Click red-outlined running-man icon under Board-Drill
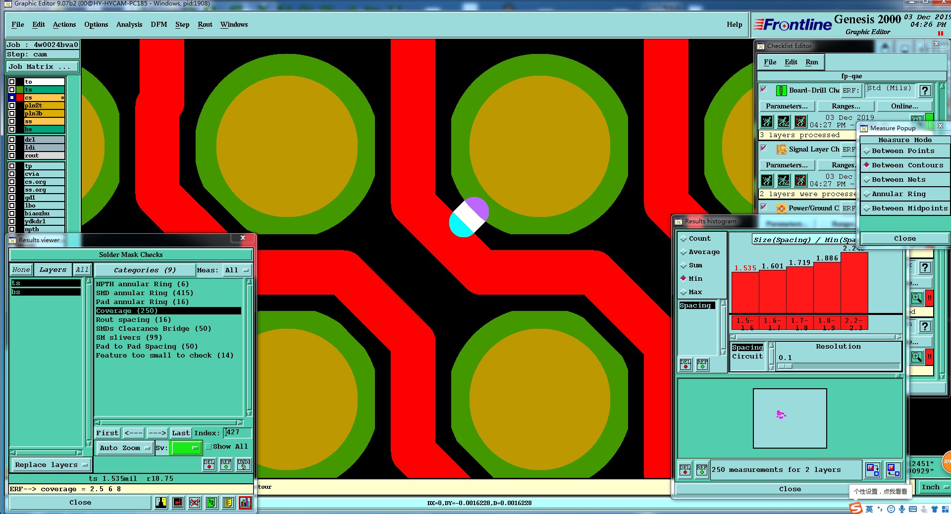951x514 pixels. click(800, 121)
